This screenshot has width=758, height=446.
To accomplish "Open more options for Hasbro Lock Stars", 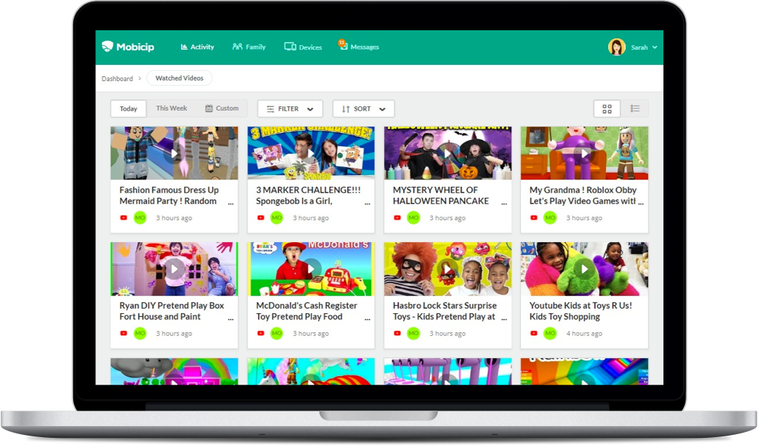I will pos(504,319).
